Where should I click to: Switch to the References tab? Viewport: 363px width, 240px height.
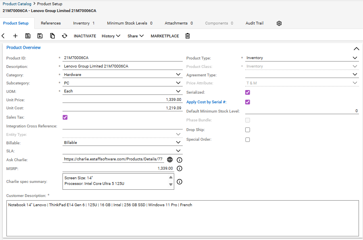pos(51,23)
